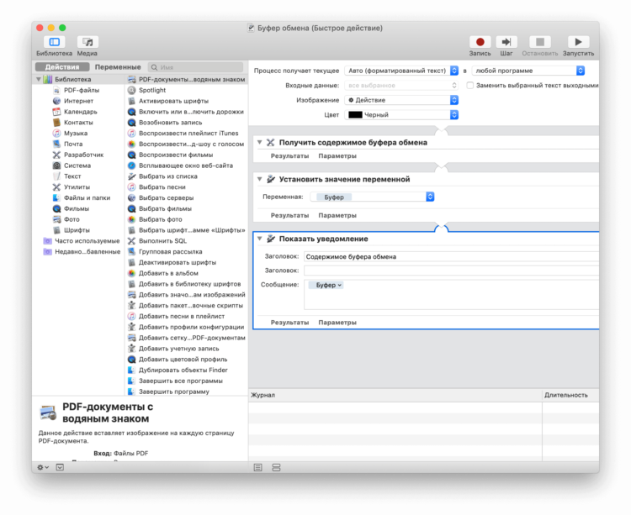Viewport: 631px width, 515px height.
Task: Click the Содержимое буфера обмена title field
Action: click(x=451, y=257)
